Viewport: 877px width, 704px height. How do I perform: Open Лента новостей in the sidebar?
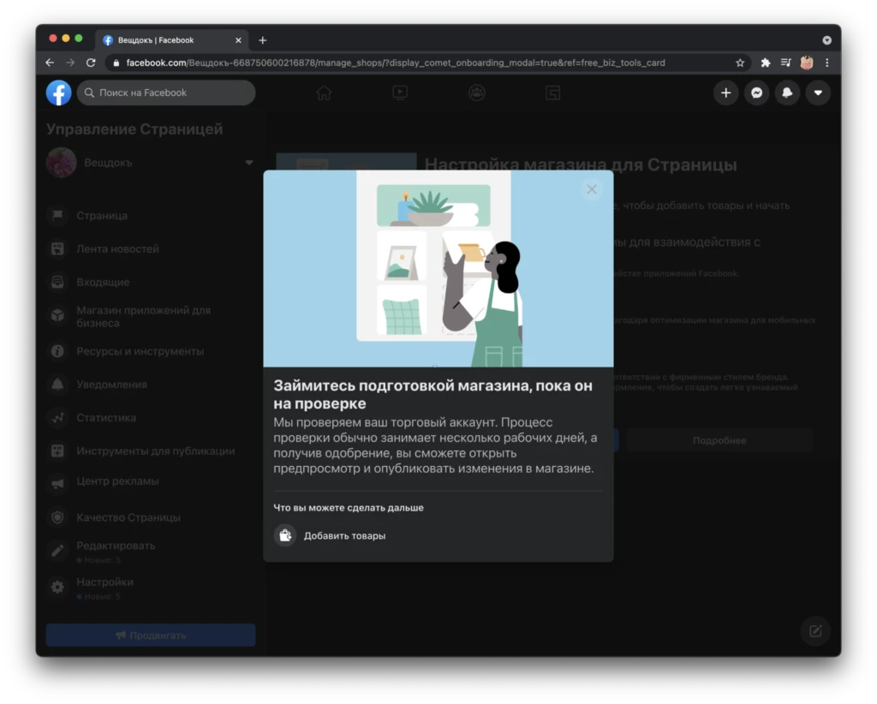coord(150,249)
